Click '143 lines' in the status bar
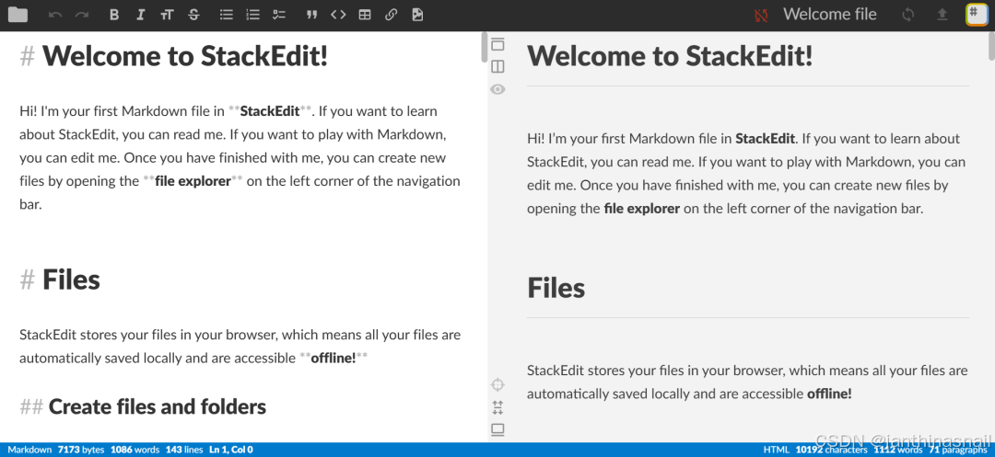 (184, 450)
